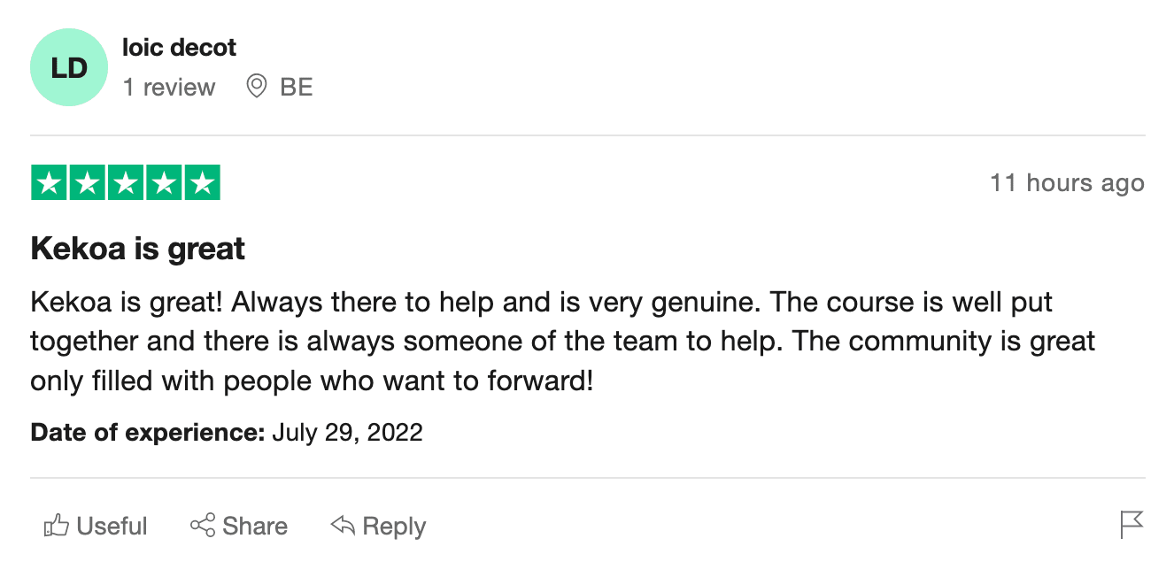Mark the review as Useful
The image size is (1174, 577).
coord(112,526)
